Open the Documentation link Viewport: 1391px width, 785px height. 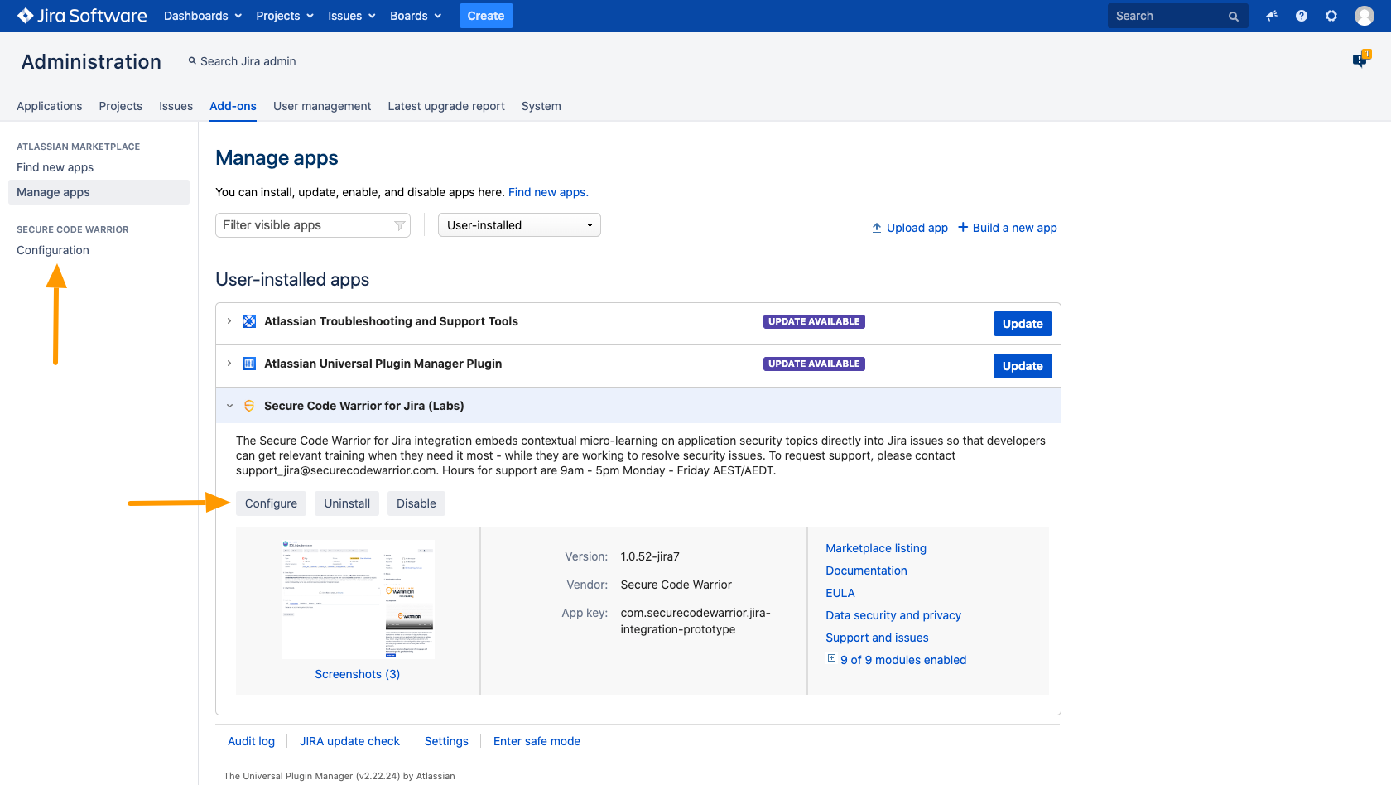pyautogui.click(x=866, y=571)
